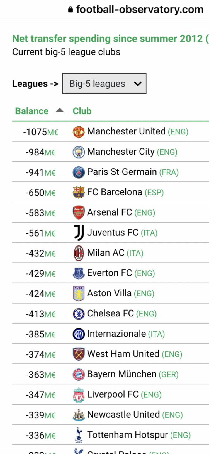Image resolution: width=209 pixels, height=454 pixels.
Task: Click the Manchester City club crest
Action: tap(79, 152)
